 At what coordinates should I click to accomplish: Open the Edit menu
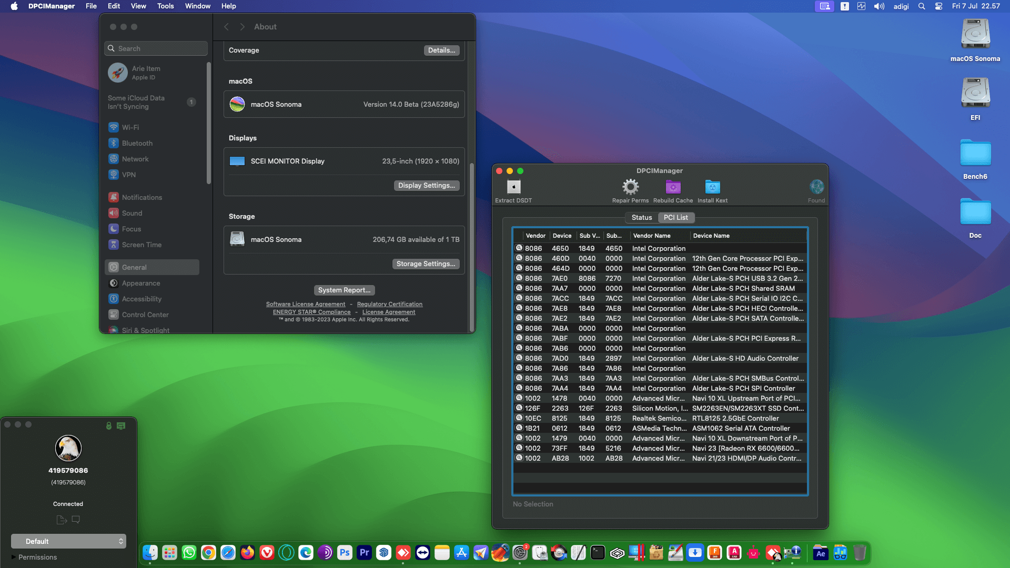pos(114,6)
